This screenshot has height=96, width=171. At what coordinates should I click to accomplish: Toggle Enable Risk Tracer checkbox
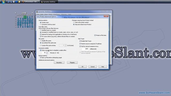click(x=80, y=41)
